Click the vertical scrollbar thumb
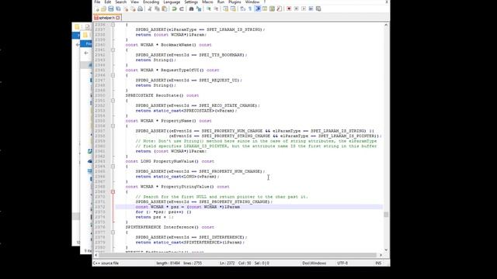Screen dimensions: 497x279 (386, 215)
